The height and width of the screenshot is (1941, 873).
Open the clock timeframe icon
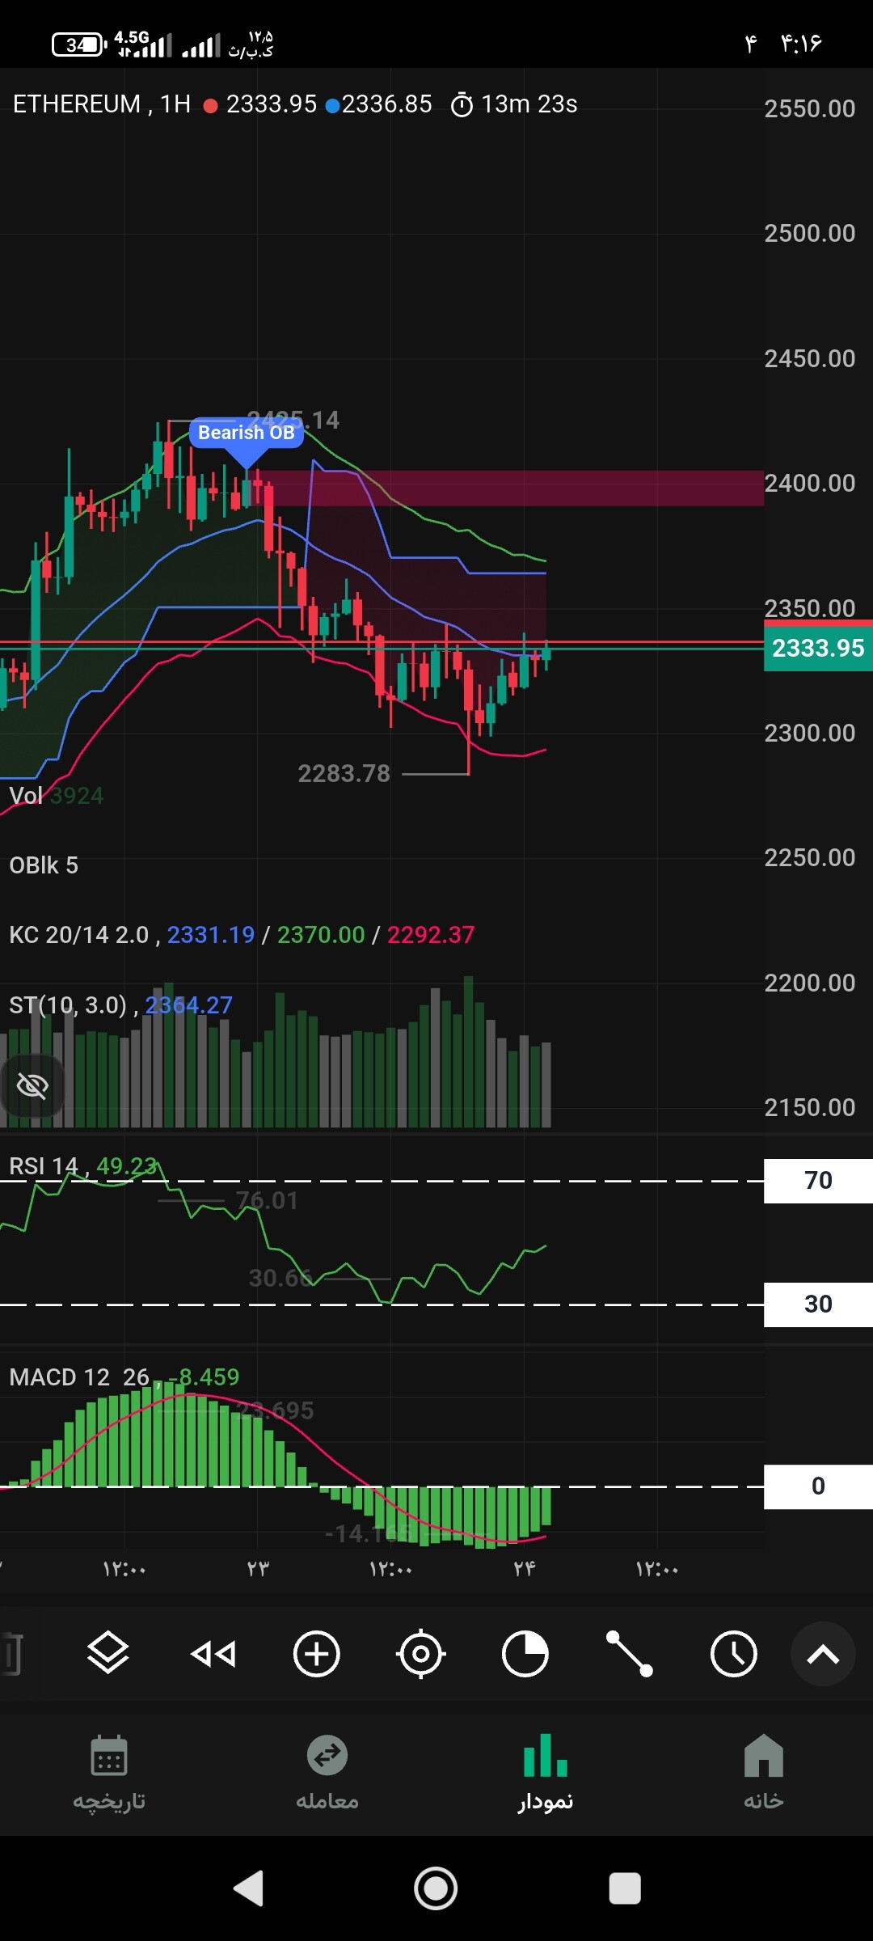(734, 1654)
